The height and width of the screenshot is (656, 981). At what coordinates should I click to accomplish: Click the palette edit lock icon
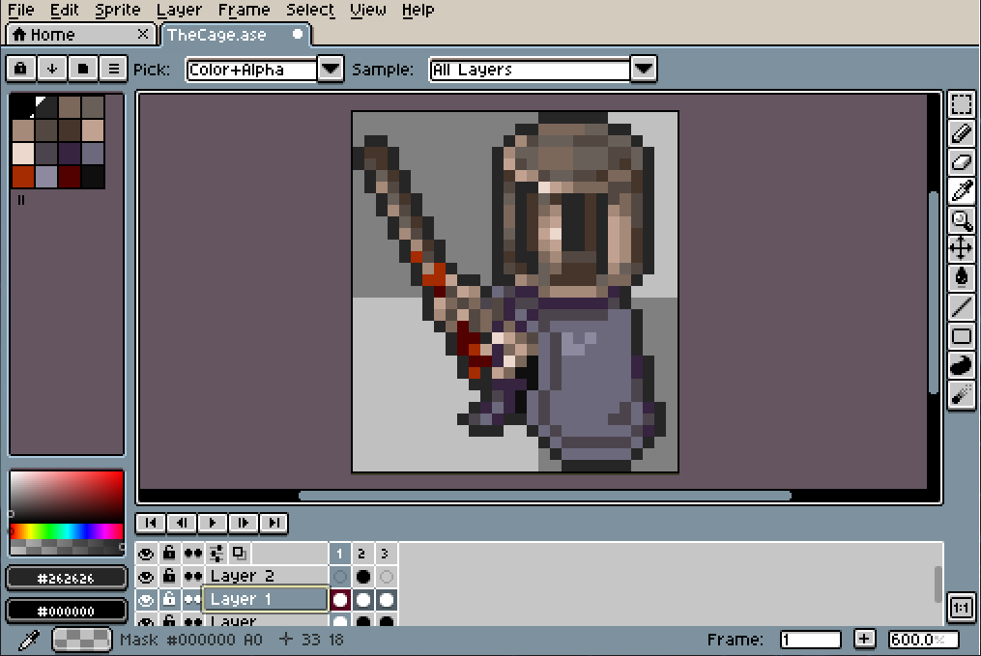pos(20,69)
